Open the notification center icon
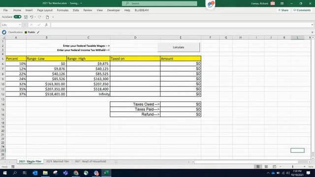 [x=309, y=173]
